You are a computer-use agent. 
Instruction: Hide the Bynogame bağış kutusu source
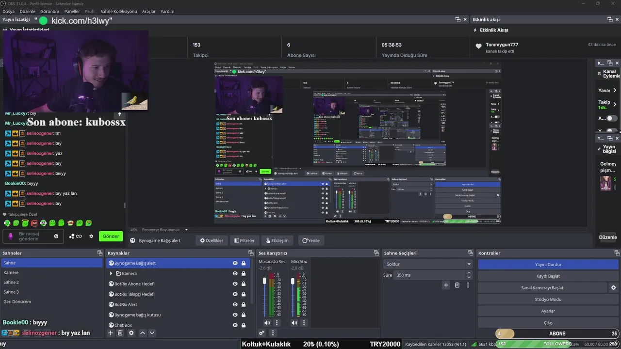pyautogui.click(x=235, y=315)
